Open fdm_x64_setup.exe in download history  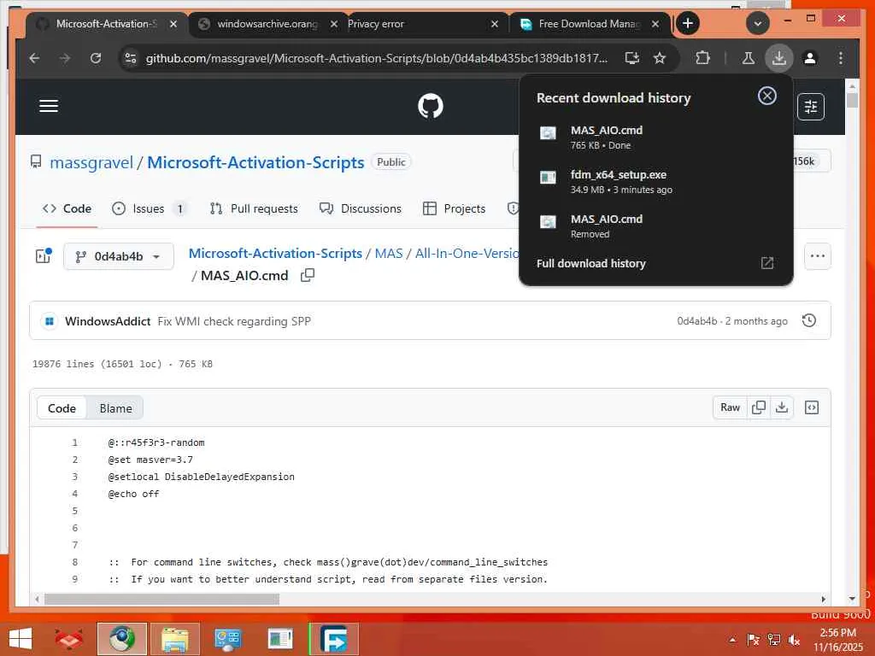(x=655, y=182)
